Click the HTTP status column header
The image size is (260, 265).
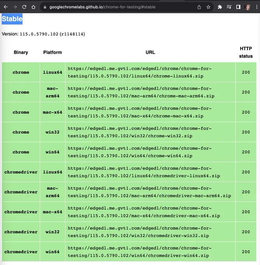click(x=246, y=52)
